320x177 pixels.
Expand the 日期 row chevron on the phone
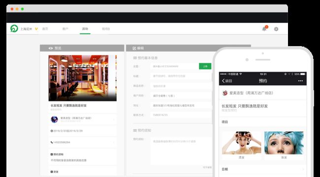303,169
